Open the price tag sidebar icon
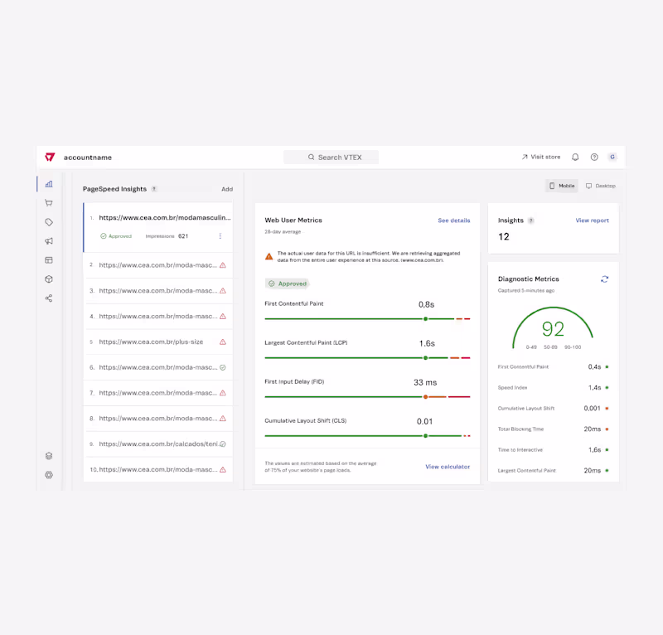 49,222
